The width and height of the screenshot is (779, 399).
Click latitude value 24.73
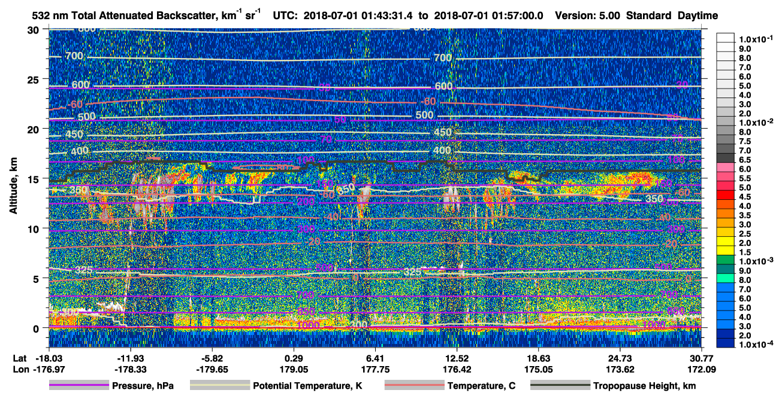(x=620, y=358)
